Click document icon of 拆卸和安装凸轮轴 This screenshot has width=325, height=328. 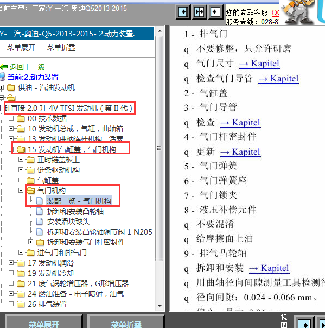(40, 211)
